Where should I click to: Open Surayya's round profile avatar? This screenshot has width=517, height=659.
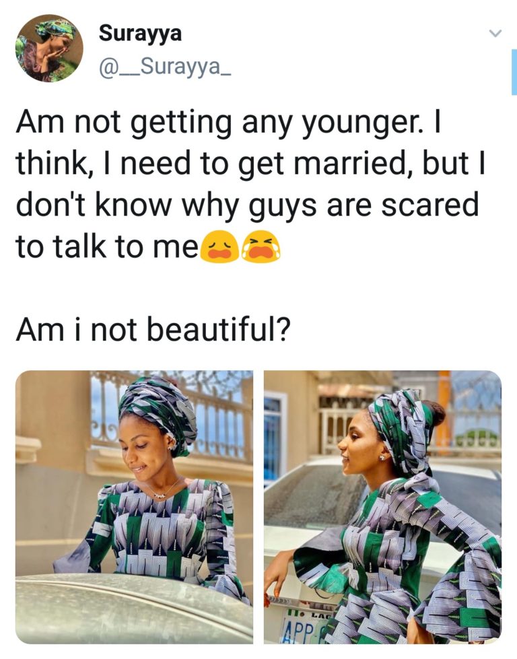[x=49, y=48]
